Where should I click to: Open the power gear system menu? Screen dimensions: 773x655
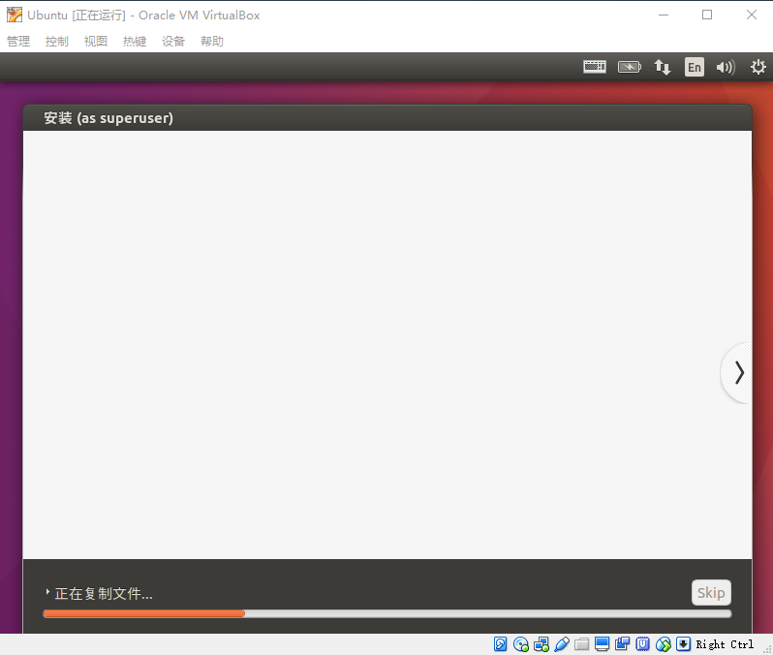(758, 67)
